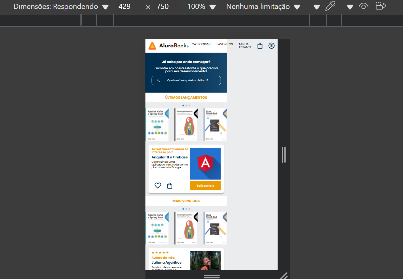Open Apache Kafka book cover under Últimos Lançamentos
Viewport: 403px width, 279px height.
[157, 125]
